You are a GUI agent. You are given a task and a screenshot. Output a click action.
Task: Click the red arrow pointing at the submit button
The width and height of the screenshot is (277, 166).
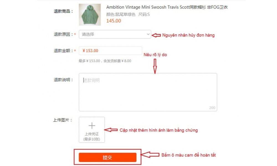coord(150,155)
